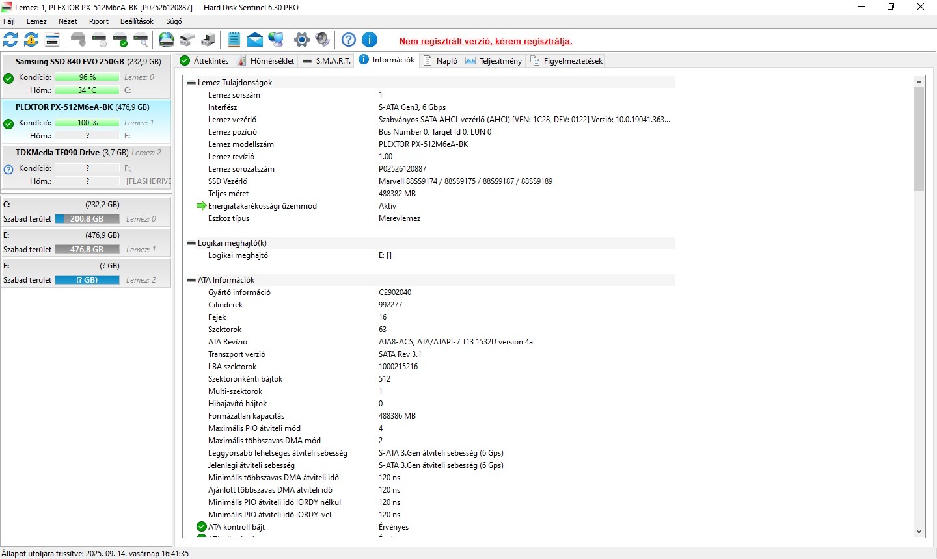Viewport: 937px width, 559px height.
Task: Click the disk with green checkmark icon
Action: (120, 40)
